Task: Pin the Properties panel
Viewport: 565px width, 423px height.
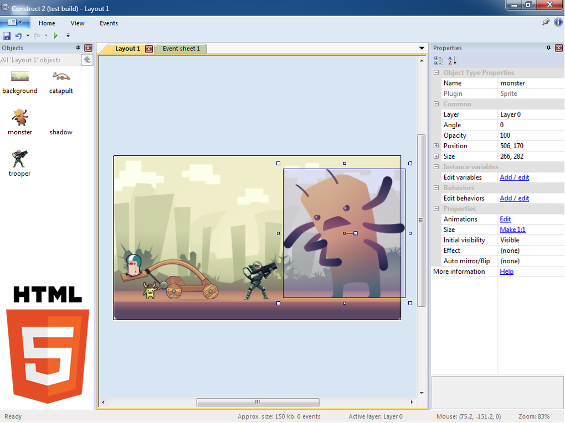Action: 548,48
